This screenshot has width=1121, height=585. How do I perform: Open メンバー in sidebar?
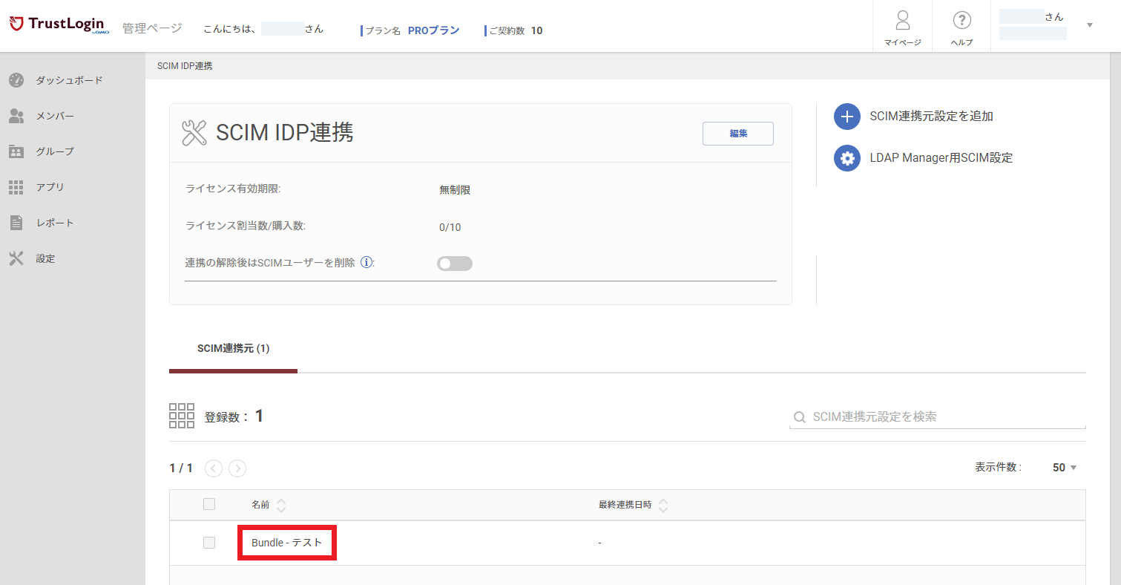(55, 116)
